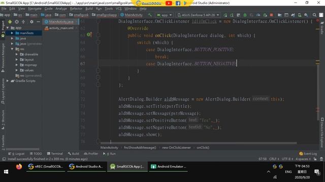The width and height of the screenshot is (325, 182).
Task: Expand the manifests folder
Action: point(12,33)
